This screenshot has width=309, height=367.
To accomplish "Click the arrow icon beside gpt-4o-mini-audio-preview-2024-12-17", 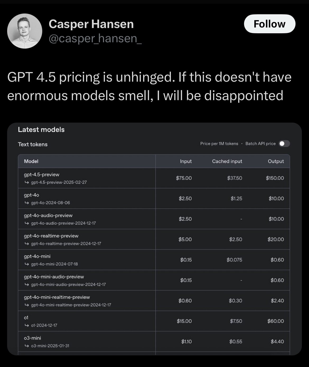I will 26,285.
